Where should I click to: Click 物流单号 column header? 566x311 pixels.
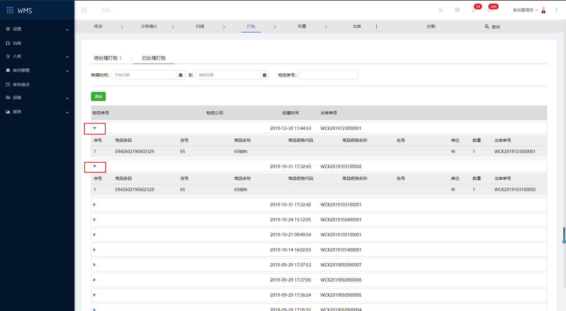pos(101,113)
